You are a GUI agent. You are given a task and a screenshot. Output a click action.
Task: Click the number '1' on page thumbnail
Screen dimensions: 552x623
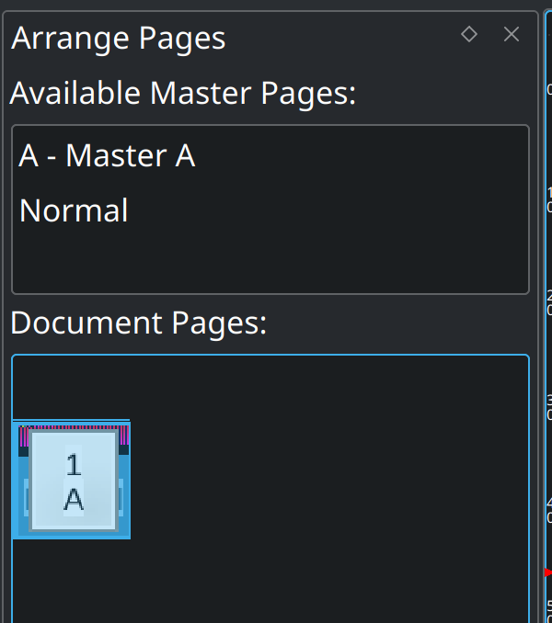(74, 465)
